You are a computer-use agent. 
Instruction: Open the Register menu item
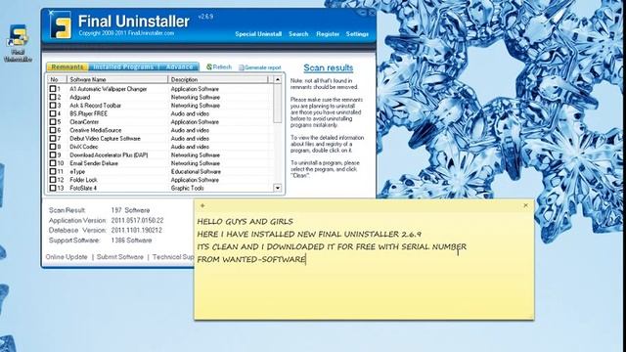tap(328, 34)
